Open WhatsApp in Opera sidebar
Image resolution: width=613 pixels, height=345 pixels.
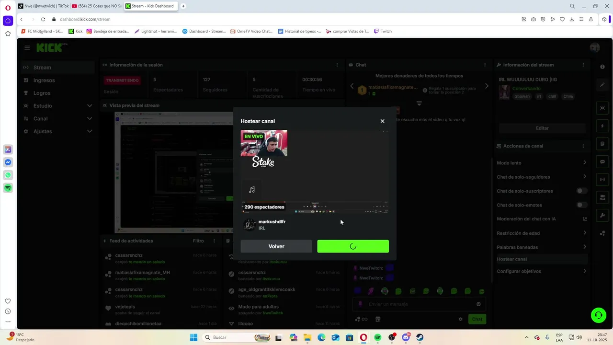click(8, 175)
